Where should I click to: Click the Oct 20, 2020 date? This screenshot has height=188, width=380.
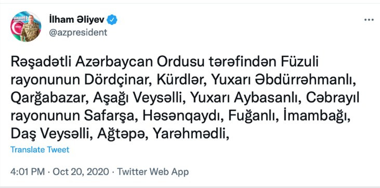click(81, 172)
